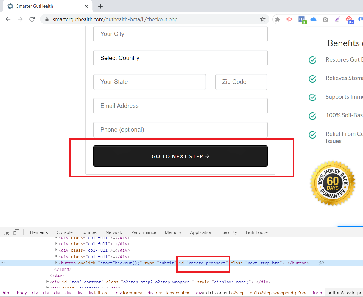Open the Network tab in DevTools
The image size is (363, 297).
114,232
